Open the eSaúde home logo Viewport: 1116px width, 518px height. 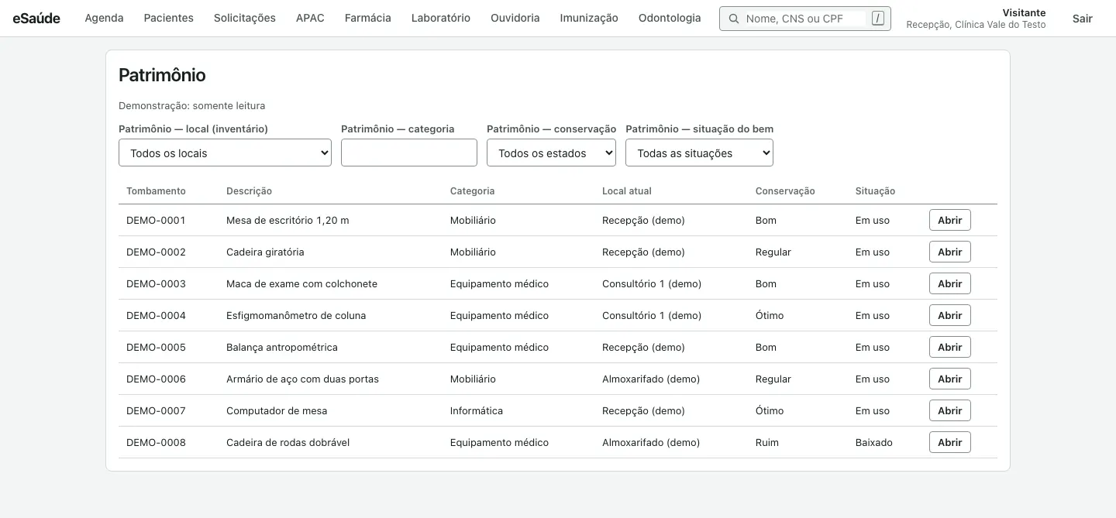tap(36, 18)
